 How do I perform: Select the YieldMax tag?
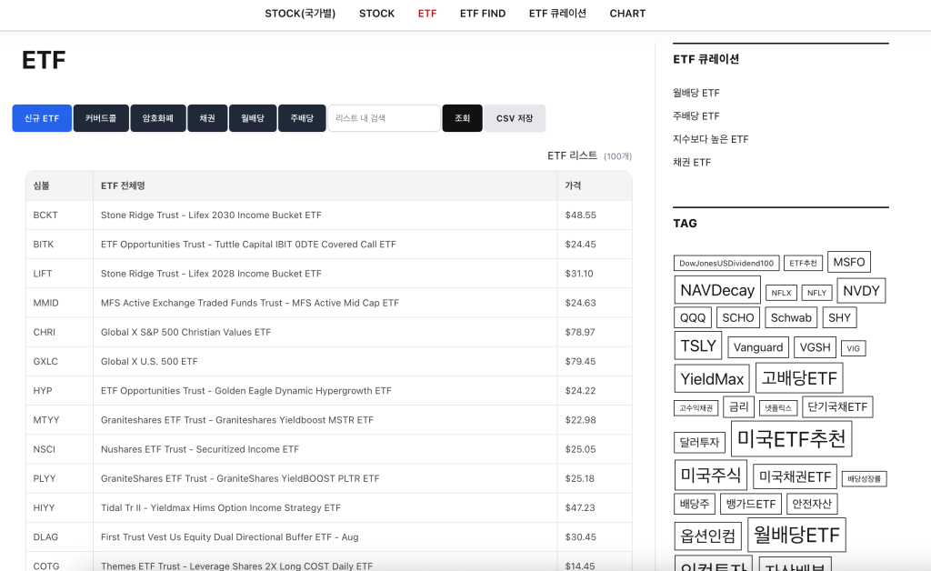(712, 378)
